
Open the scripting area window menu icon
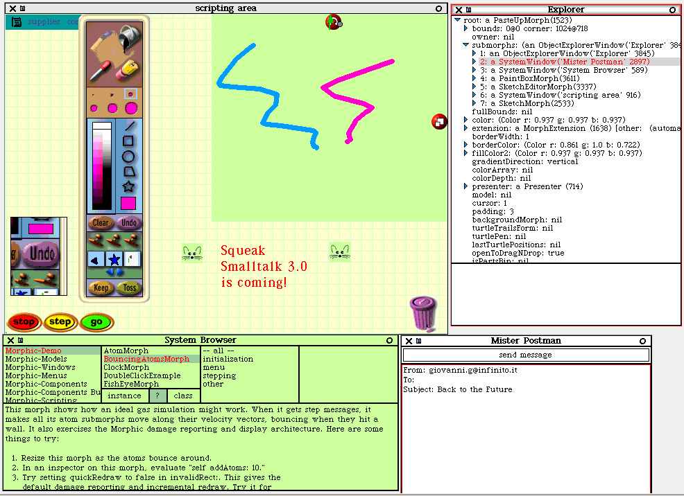click(x=23, y=8)
